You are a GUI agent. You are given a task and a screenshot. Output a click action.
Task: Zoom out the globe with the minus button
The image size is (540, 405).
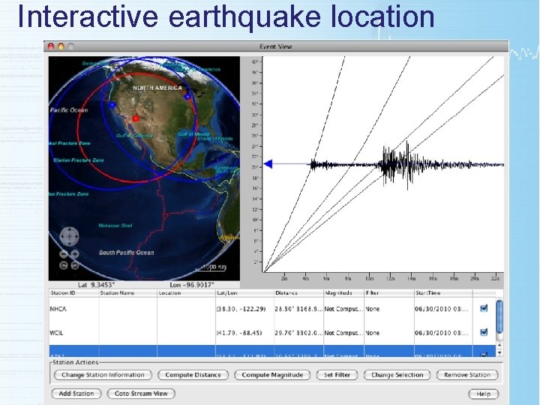(63, 254)
